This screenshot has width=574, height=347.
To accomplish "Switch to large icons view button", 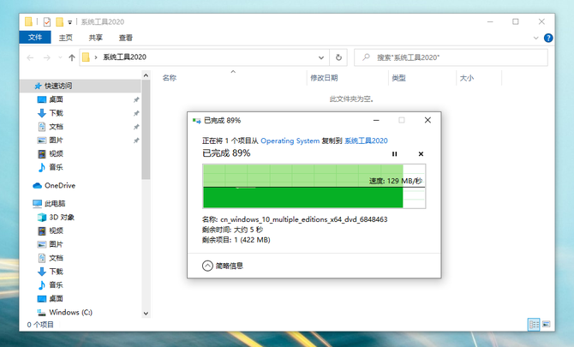I will pos(547,325).
